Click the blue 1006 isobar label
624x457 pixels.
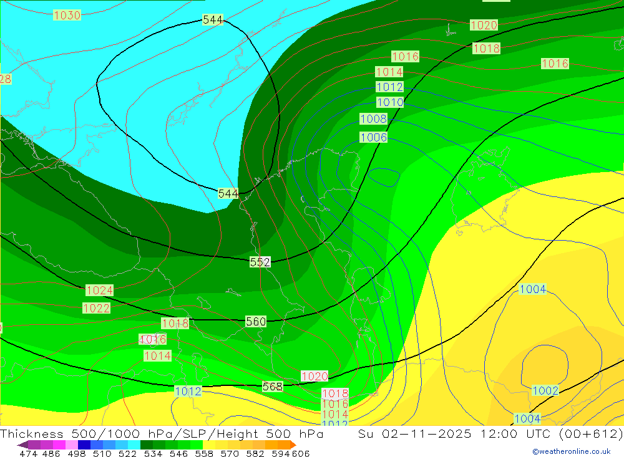pos(373,137)
